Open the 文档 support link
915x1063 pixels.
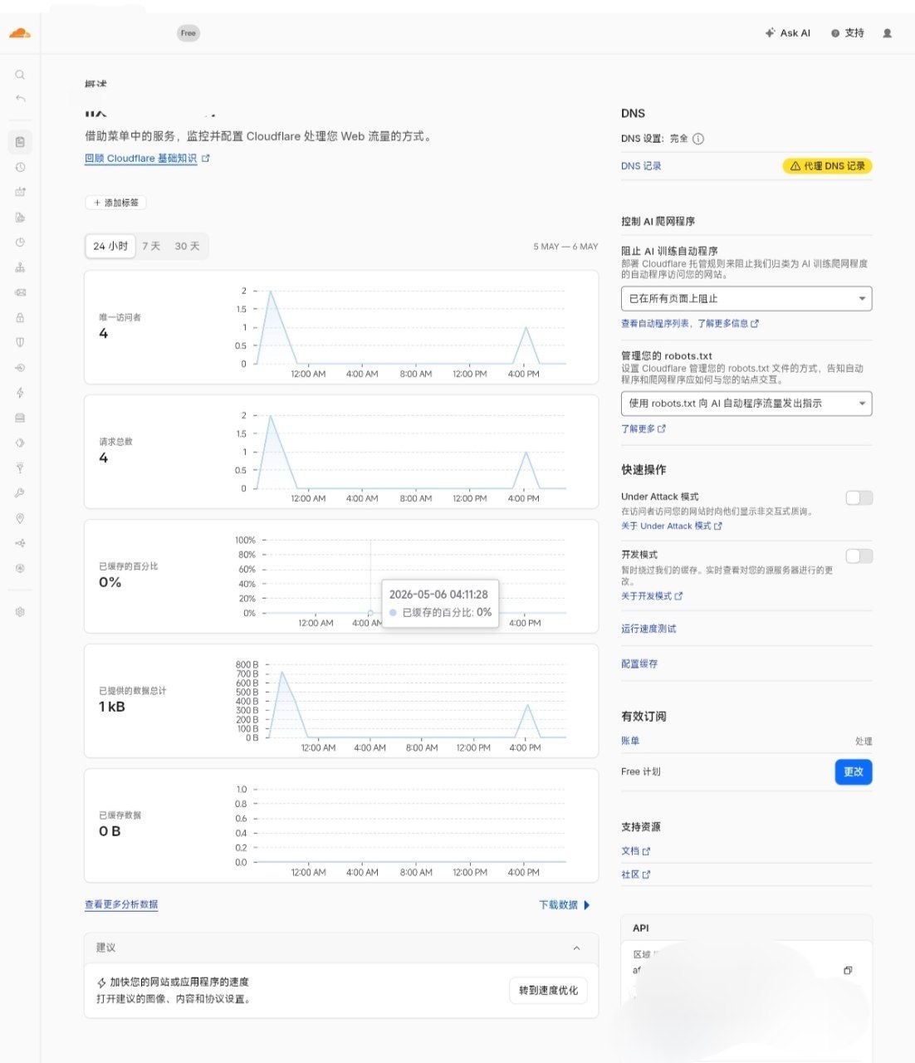click(636, 851)
